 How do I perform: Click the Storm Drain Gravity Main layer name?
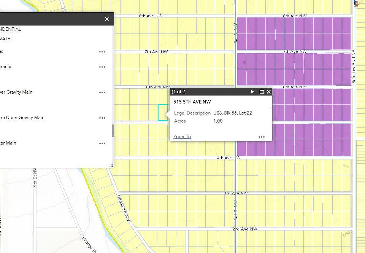coord(22,118)
